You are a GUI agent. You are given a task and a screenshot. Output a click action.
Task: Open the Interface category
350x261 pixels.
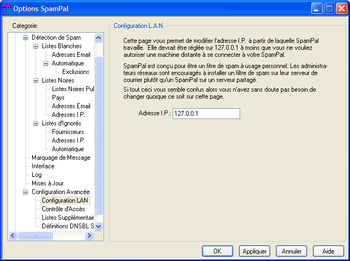(43, 166)
